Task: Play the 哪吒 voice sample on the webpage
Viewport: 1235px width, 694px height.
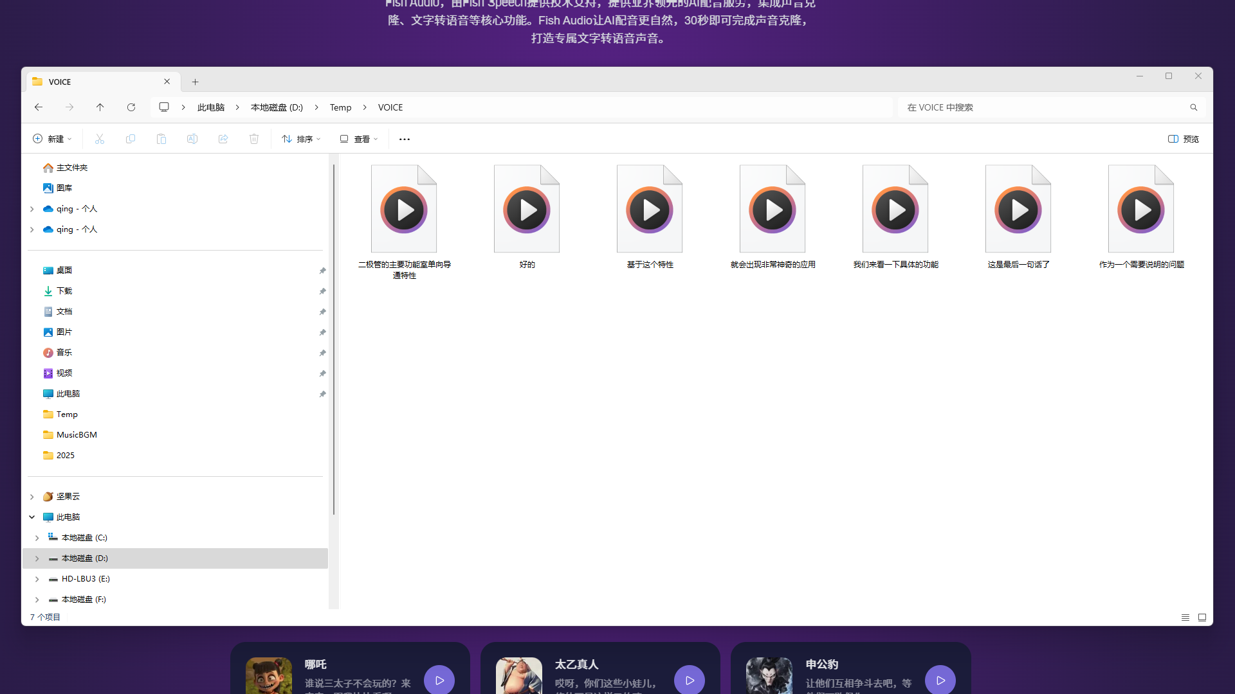Action: [x=439, y=680]
